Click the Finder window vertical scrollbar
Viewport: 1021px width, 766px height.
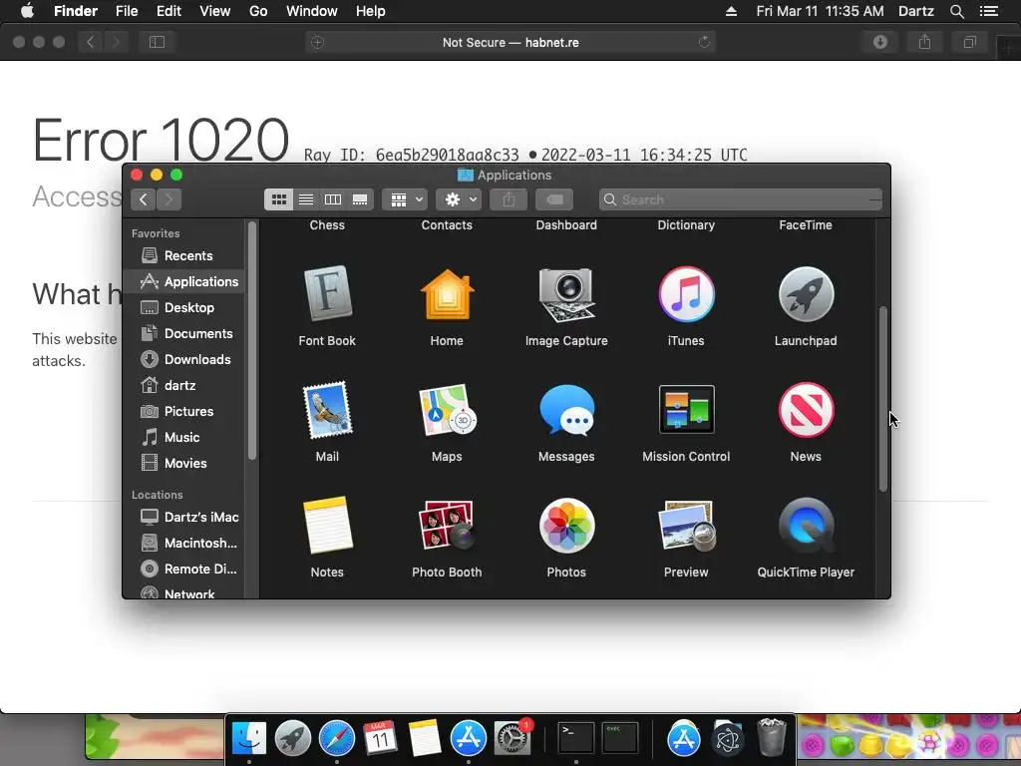coord(883,399)
